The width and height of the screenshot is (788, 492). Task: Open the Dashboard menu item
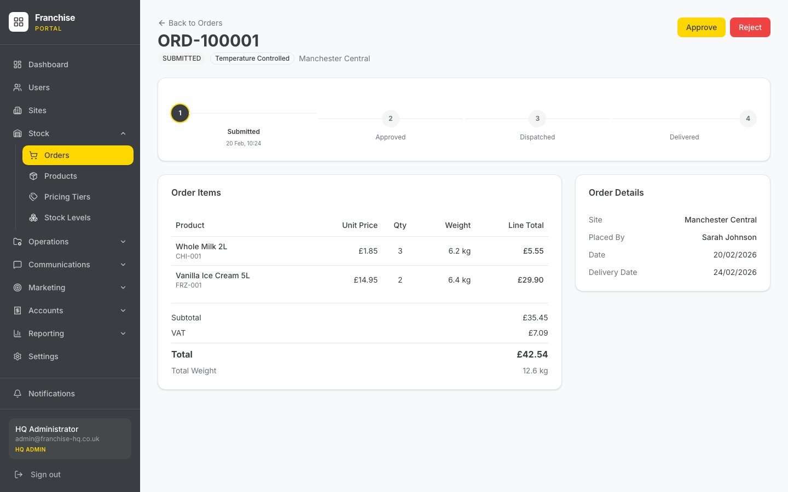click(70, 65)
